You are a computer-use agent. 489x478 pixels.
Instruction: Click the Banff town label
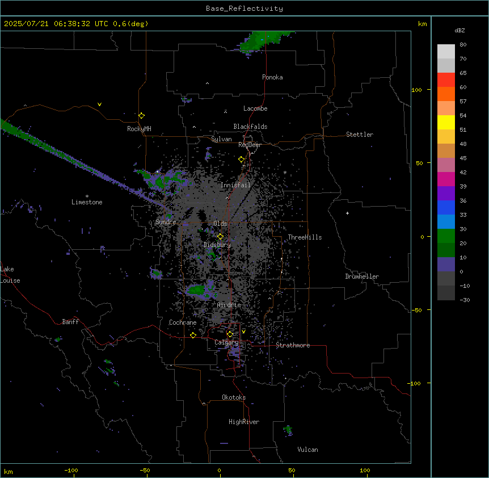point(70,322)
